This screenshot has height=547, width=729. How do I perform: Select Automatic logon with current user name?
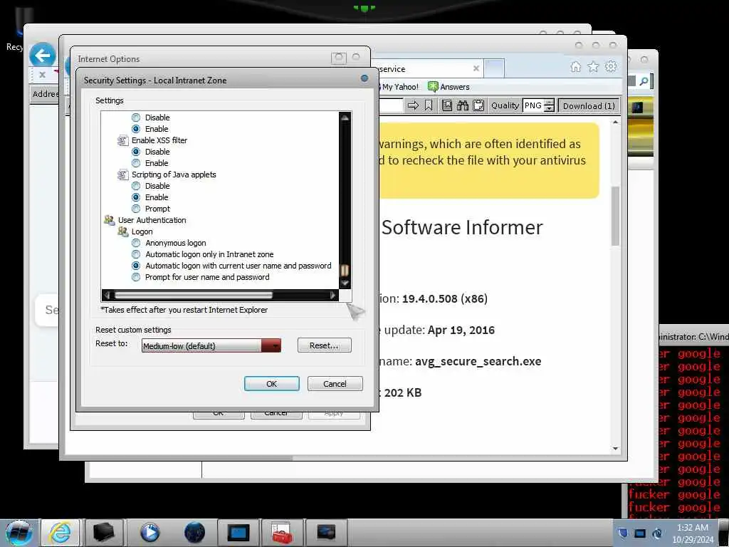pos(136,266)
